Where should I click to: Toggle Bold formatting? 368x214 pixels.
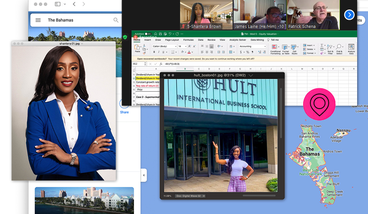[154, 52]
